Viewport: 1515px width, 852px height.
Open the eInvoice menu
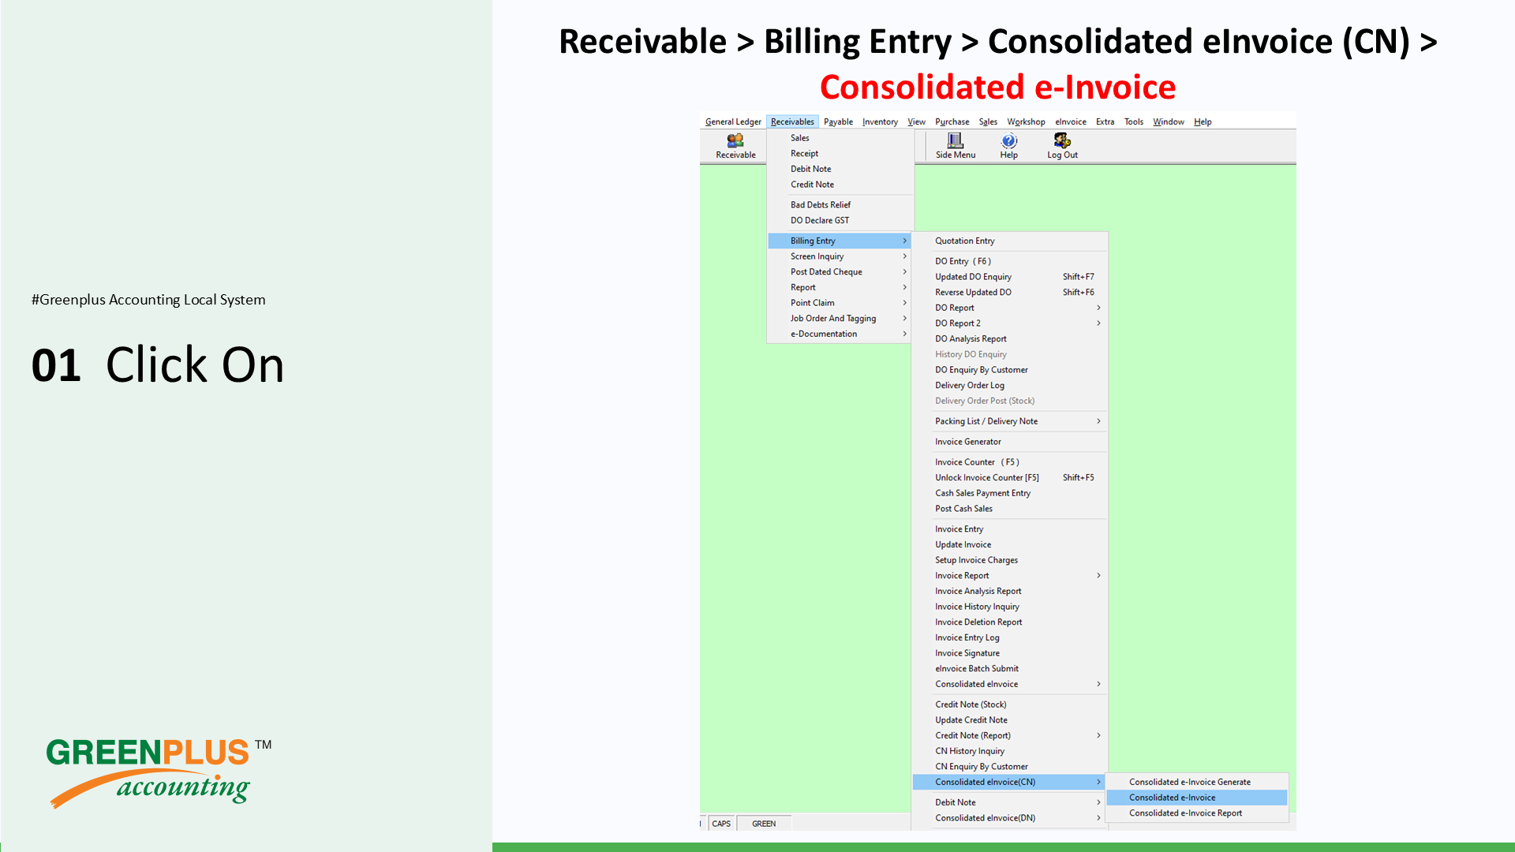point(1071,121)
